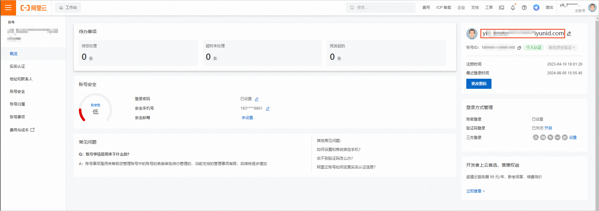This screenshot has width=599, height=211.
Task: Edit the account login name
Action: click(569, 34)
